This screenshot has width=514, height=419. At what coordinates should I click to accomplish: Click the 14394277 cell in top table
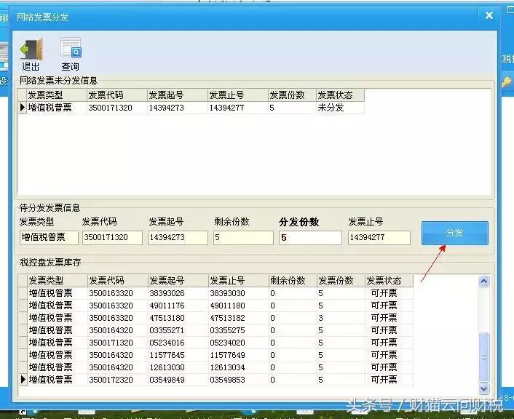click(237, 108)
